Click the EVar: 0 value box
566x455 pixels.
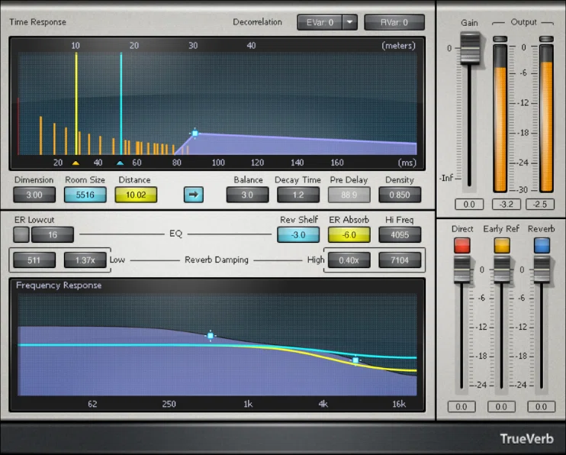coord(320,22)
